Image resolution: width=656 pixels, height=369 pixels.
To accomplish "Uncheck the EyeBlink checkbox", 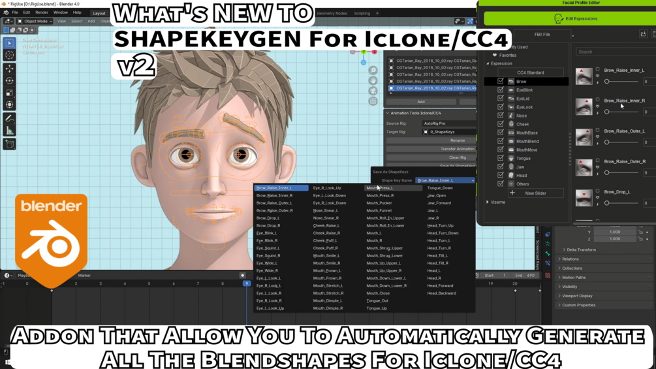I will [501, 89].
